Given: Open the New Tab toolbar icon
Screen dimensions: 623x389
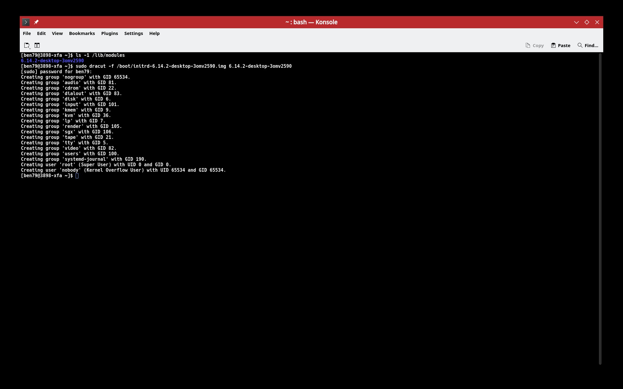Looking at the screenshot, I should 27,46.
